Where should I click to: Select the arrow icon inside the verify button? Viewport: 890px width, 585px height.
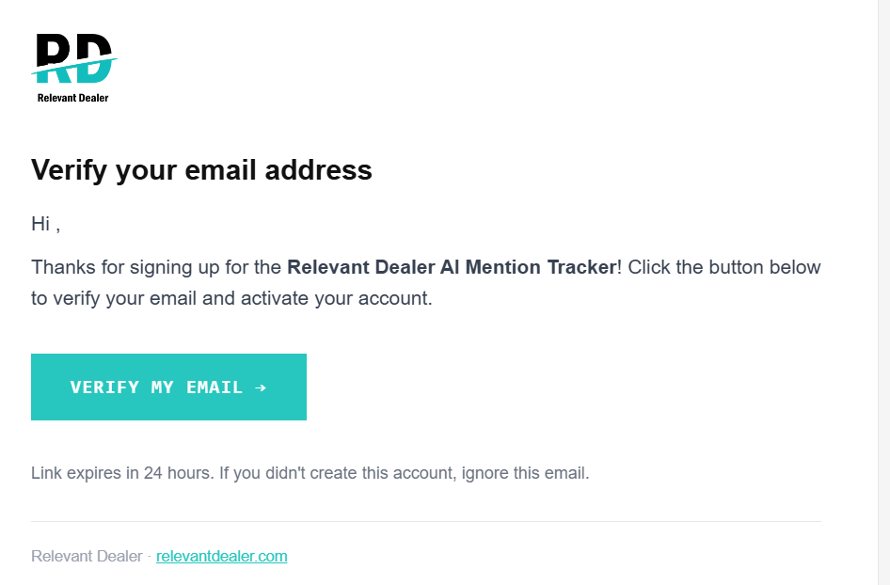point(262,387)
